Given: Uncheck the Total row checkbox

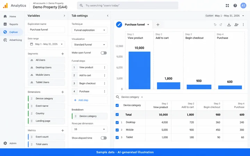Looking at the screenshot, I should pyautogui.click(x=117, y=115).
